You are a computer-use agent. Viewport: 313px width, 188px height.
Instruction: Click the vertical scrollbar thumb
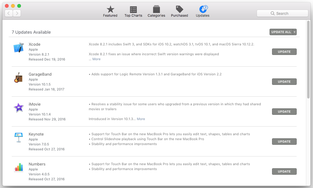308,59
